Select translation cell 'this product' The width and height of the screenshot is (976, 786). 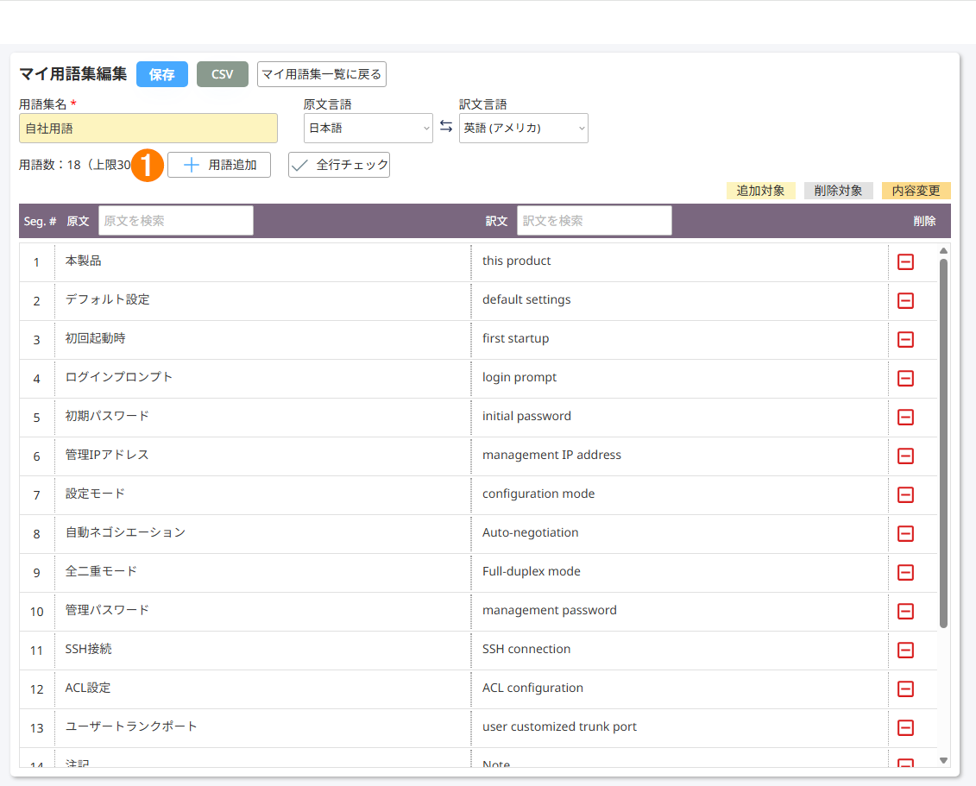pos(680,262)
